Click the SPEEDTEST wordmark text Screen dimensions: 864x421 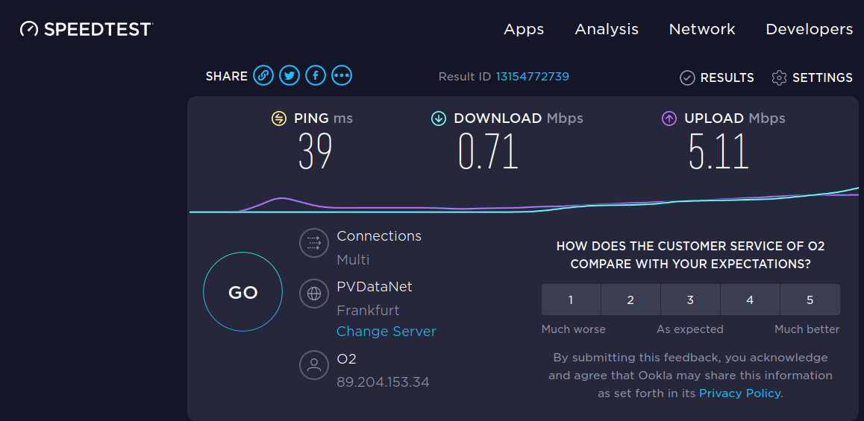click(98, 29)
